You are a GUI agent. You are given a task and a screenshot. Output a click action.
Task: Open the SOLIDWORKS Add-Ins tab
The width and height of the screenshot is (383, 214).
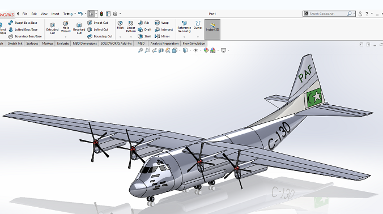point(116,44)
